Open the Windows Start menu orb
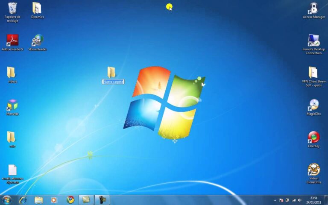 (x=6, y=199)
